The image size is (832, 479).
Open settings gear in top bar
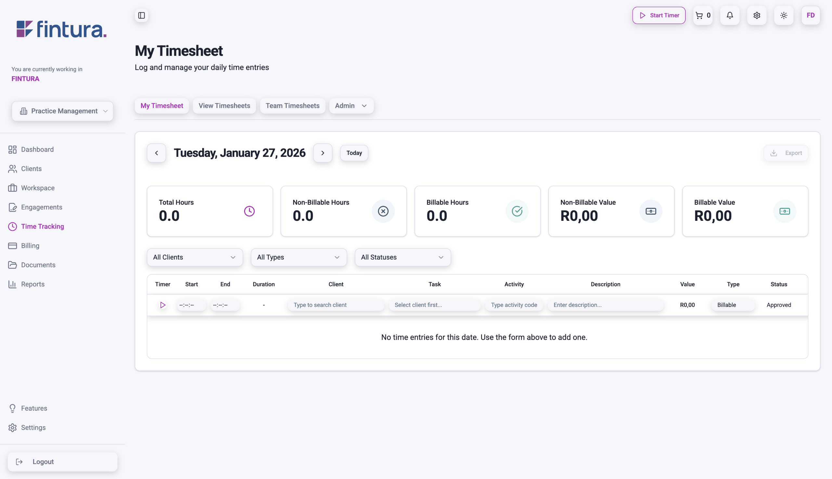pyautogui.click(x=757, y=16)
